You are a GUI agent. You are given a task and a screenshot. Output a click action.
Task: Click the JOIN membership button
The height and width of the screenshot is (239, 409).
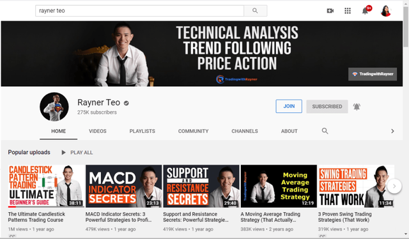coord(289,106)
